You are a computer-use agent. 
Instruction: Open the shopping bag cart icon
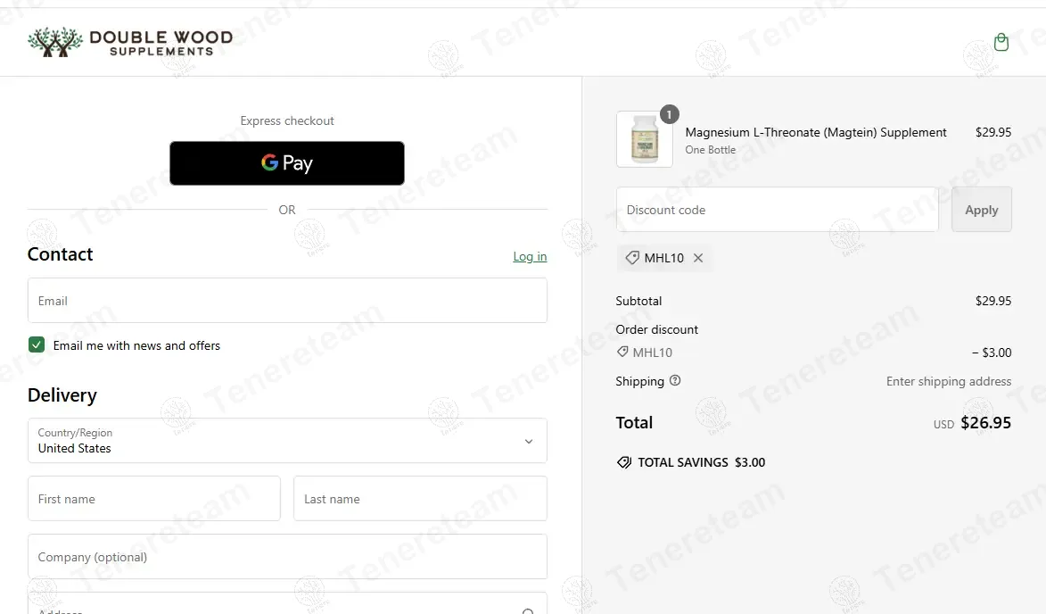(1001, 42)
